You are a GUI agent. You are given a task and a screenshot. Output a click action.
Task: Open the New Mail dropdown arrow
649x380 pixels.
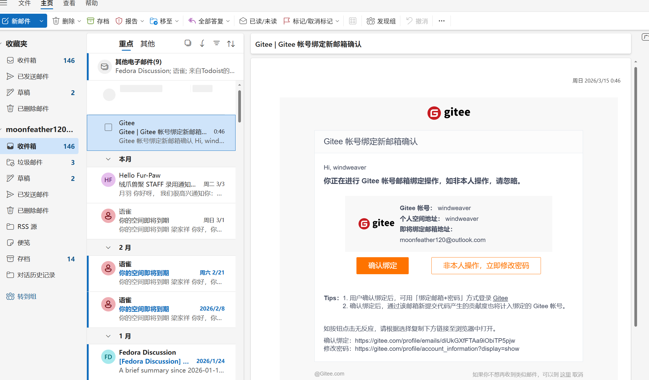41,21
